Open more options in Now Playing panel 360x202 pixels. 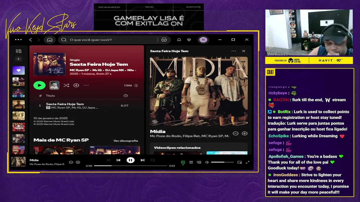[234, 51]
